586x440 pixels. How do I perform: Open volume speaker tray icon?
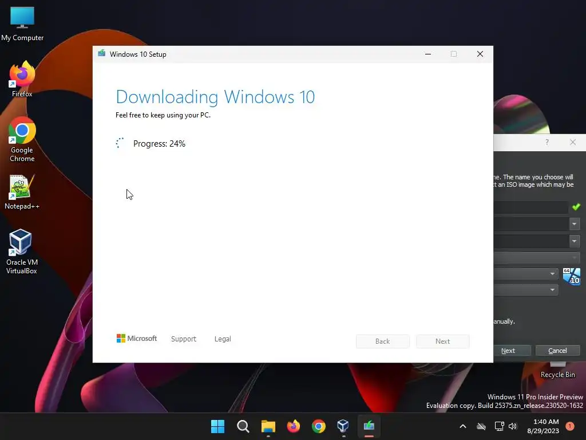(513, 426)
